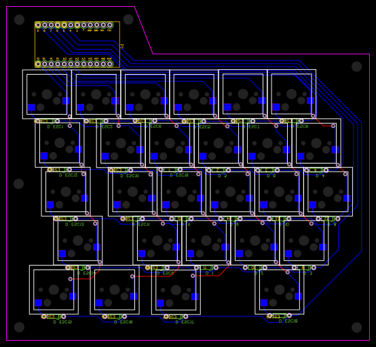Viewport: 376px width, 347px height.
Task: Select header pin labeled 3
Action: (77, 25)
